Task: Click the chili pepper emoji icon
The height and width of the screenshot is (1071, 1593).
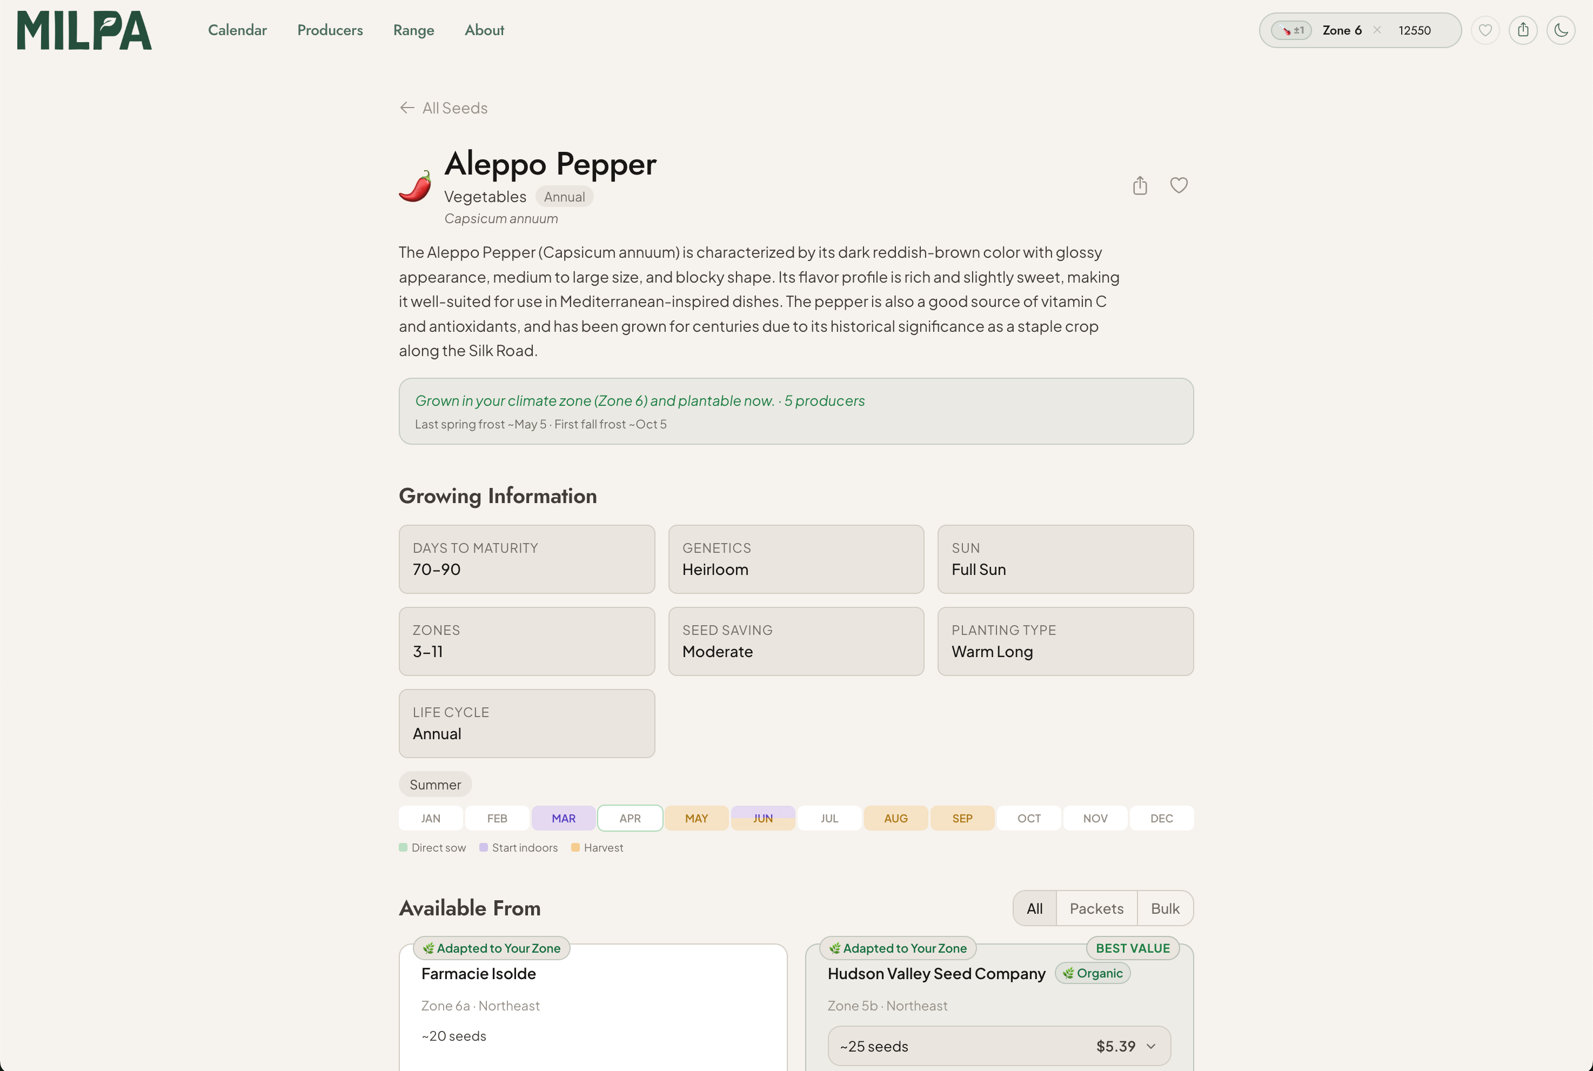Action: coord(416,186)
